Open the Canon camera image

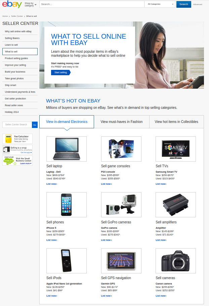coord(176,261)
